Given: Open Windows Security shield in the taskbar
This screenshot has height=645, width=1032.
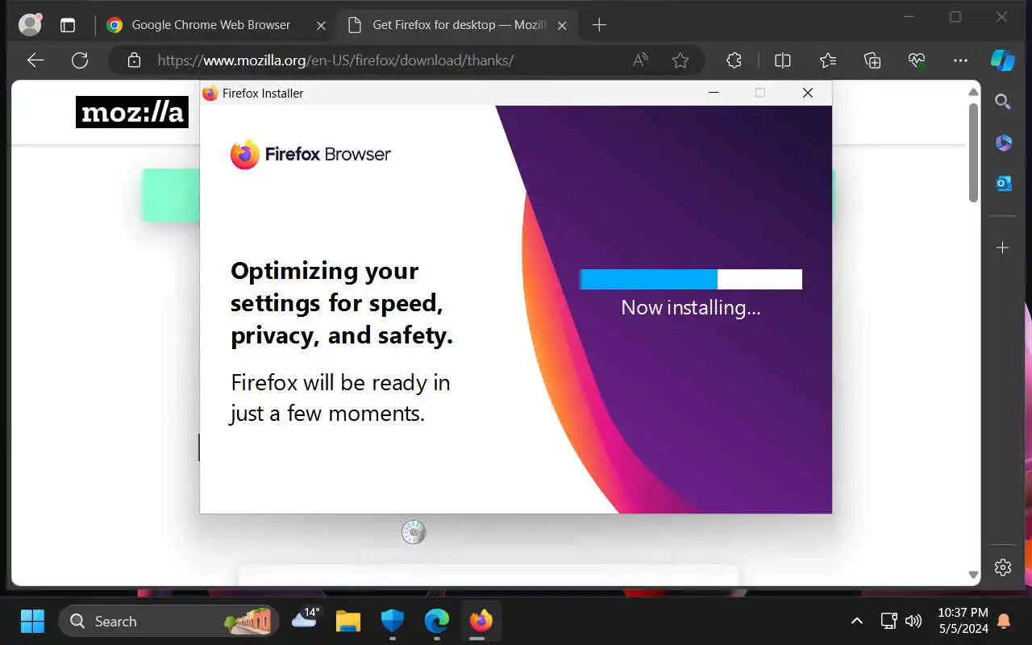Looking at the screenshot, I should 393,622.
